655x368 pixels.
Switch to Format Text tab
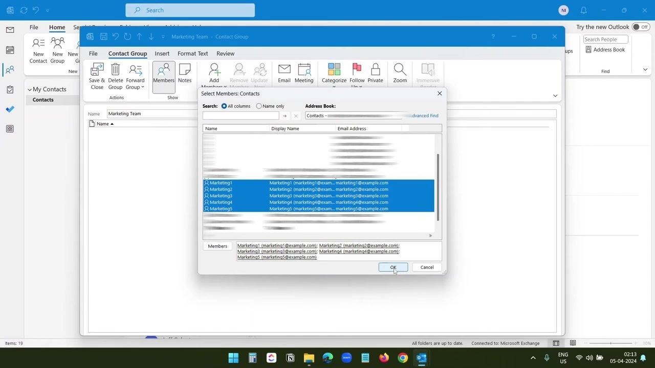click(x=193, y=54)
